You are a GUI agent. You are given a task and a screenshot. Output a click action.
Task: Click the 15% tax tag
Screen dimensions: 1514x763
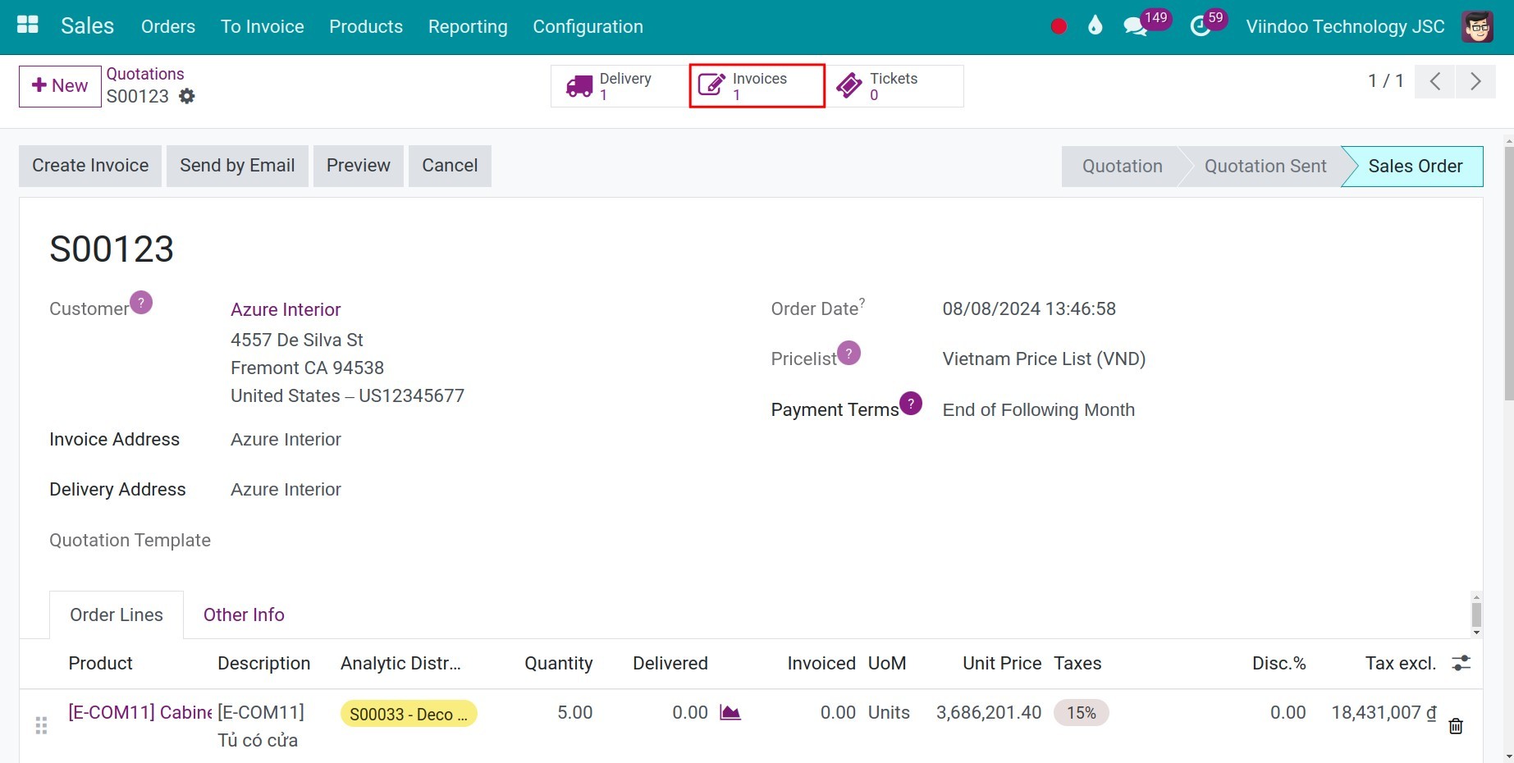[x=1082, y=713]
